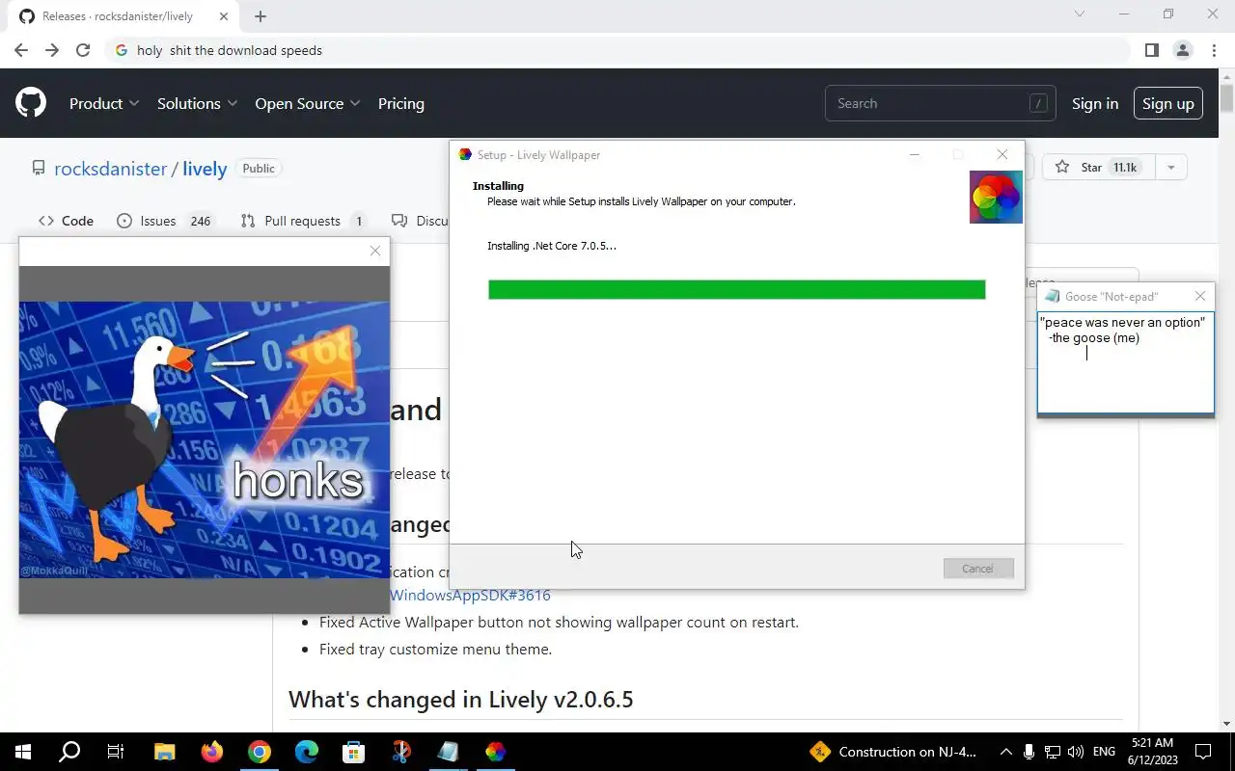
Task: Open the Windows Start menu
Action: [23, 752]
